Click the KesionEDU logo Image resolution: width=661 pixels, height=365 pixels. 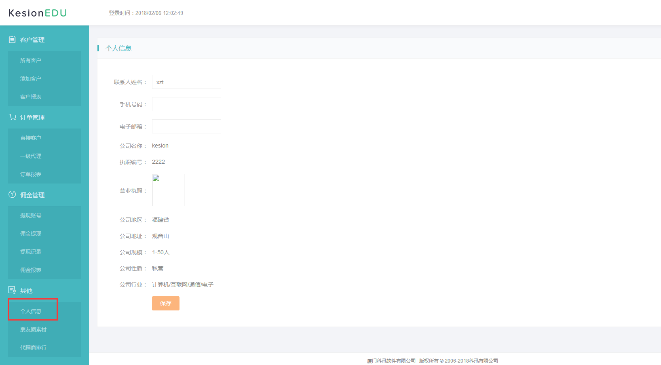38,13
